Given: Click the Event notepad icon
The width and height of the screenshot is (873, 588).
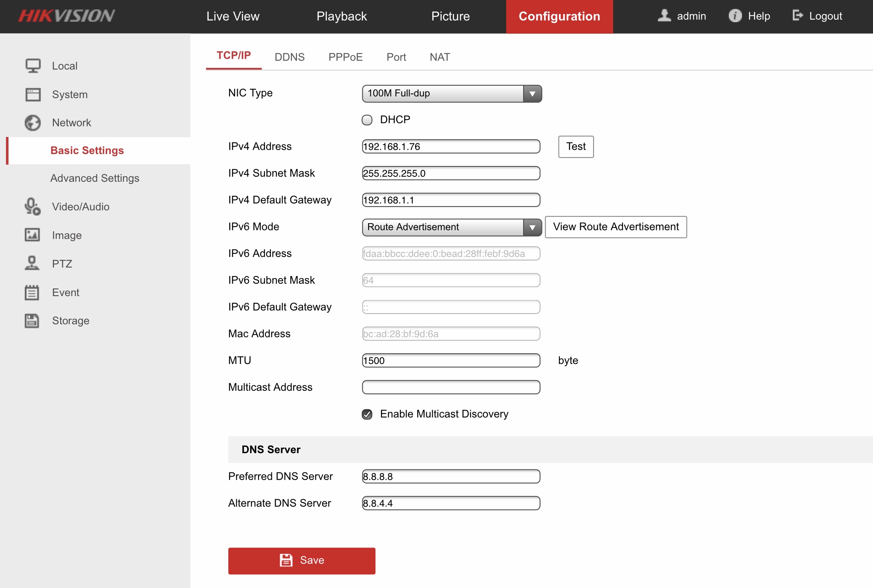Looking at the screenshot, I should pyautogui.click(x=32, y=292).
